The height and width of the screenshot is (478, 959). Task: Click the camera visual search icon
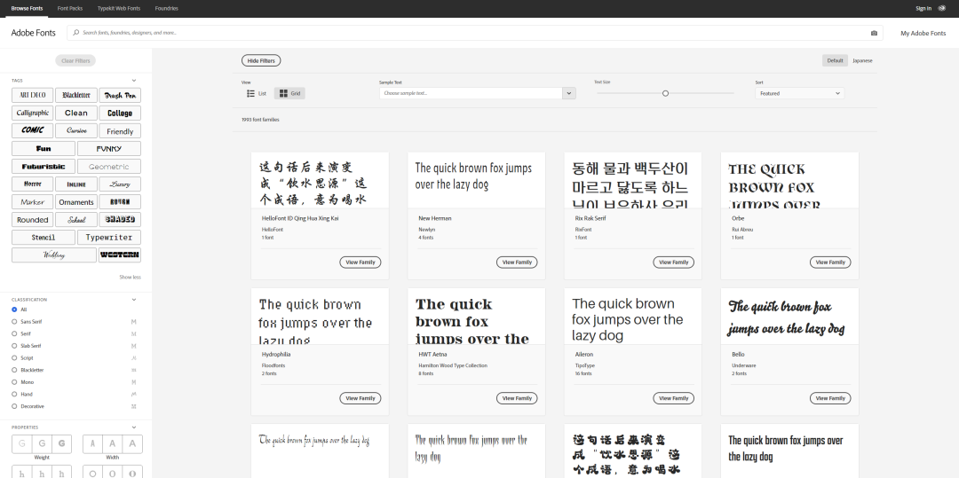point(874,33)
